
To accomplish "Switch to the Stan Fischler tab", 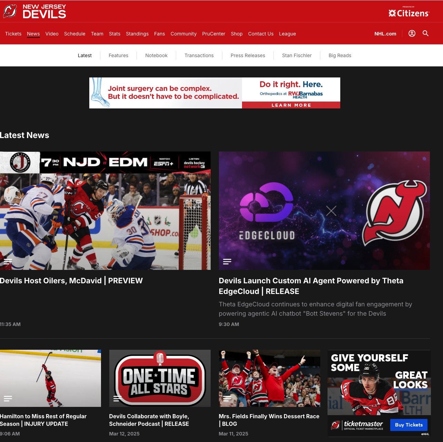I will 297,55.
